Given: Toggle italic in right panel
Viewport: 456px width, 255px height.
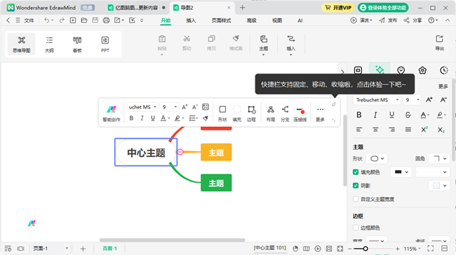Looking at the screenshot, I should point(375,115).
